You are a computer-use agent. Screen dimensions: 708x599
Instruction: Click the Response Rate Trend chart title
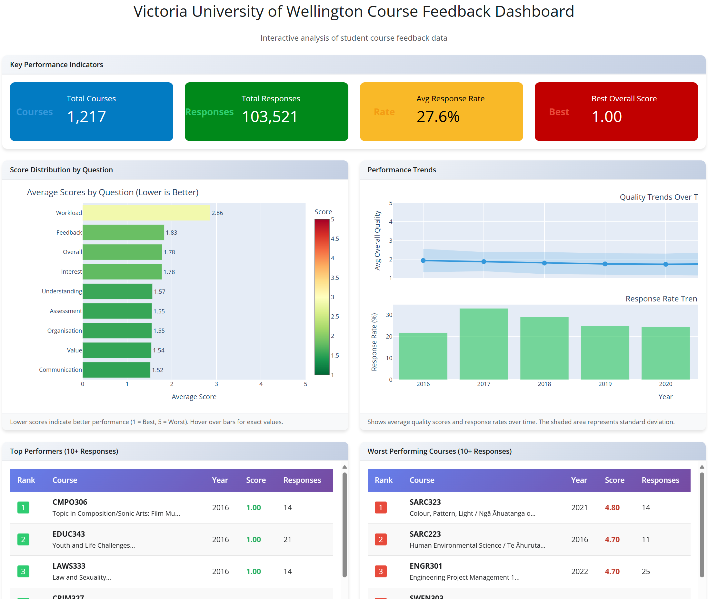662,299
